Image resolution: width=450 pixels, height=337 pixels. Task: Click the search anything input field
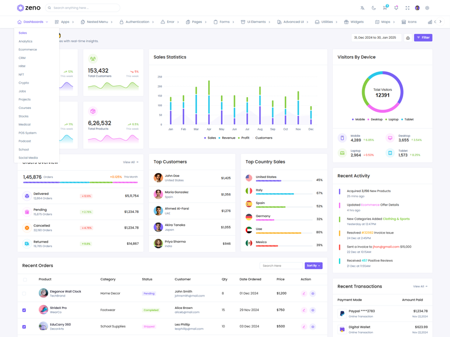(x=84, y=8)
